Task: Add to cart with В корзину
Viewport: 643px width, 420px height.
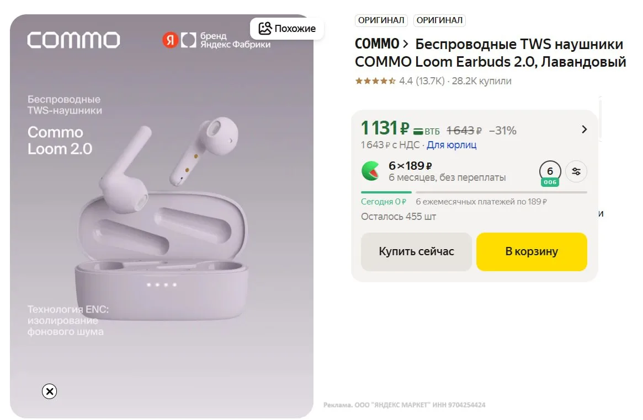Action: click(x=532, y=252)
